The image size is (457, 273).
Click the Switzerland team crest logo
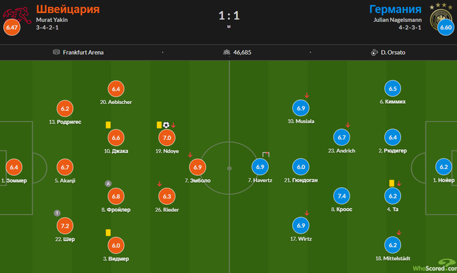click(17, 15)
